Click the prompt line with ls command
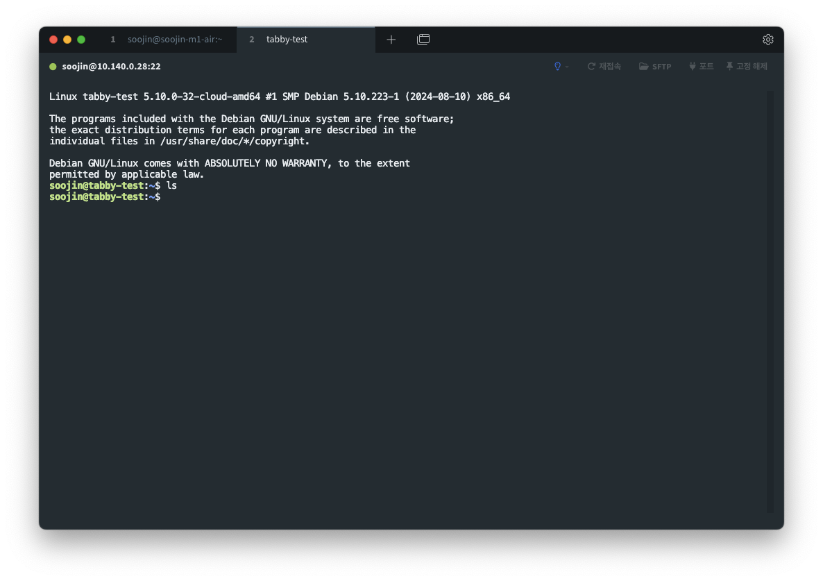The image size is (823, 581). pyautogui.click(x=113, y=185)
